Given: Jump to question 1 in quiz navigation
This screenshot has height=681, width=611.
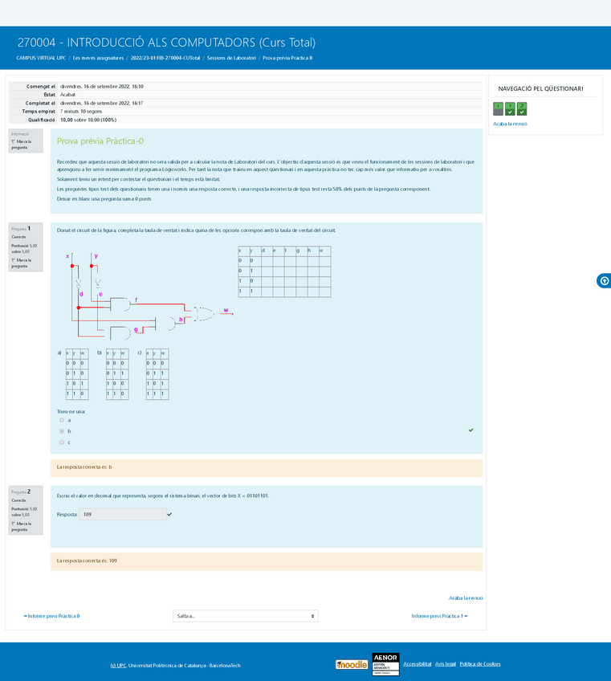Looking at the screenshot, I should (510, 108).
